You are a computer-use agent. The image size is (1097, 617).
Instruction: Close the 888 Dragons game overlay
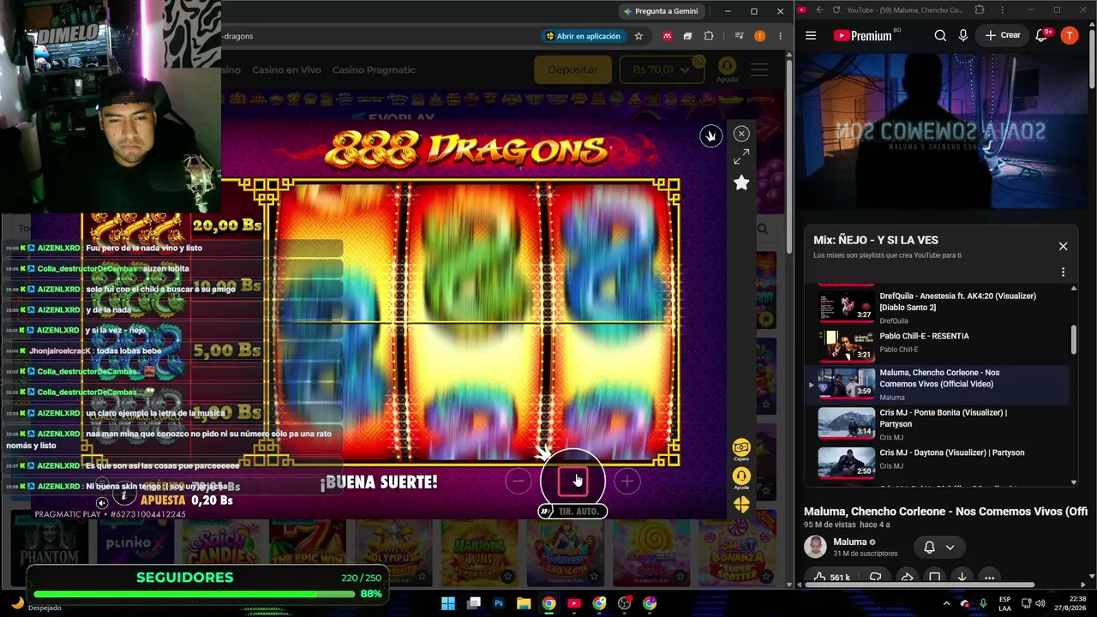coord(741,134)
